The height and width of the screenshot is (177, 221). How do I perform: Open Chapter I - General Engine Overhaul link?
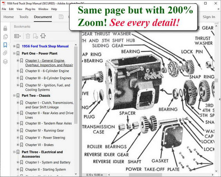tap(49, 63)
